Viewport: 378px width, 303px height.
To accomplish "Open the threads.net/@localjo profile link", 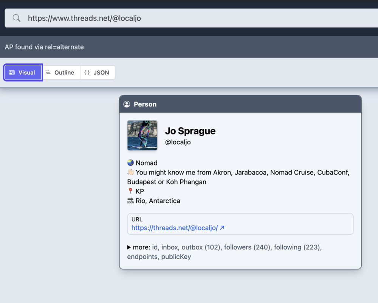I will point(174,228).
